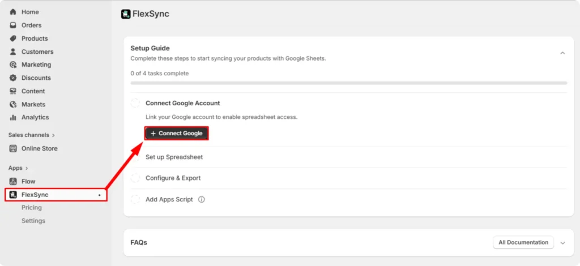
Task: Click the Home house icon
Action: pyautogui.click(x=13, y=12)
